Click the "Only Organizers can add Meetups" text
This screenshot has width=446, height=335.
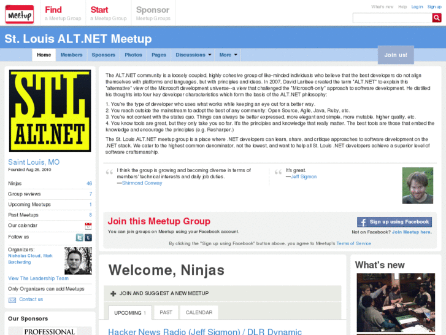(46, 289)
